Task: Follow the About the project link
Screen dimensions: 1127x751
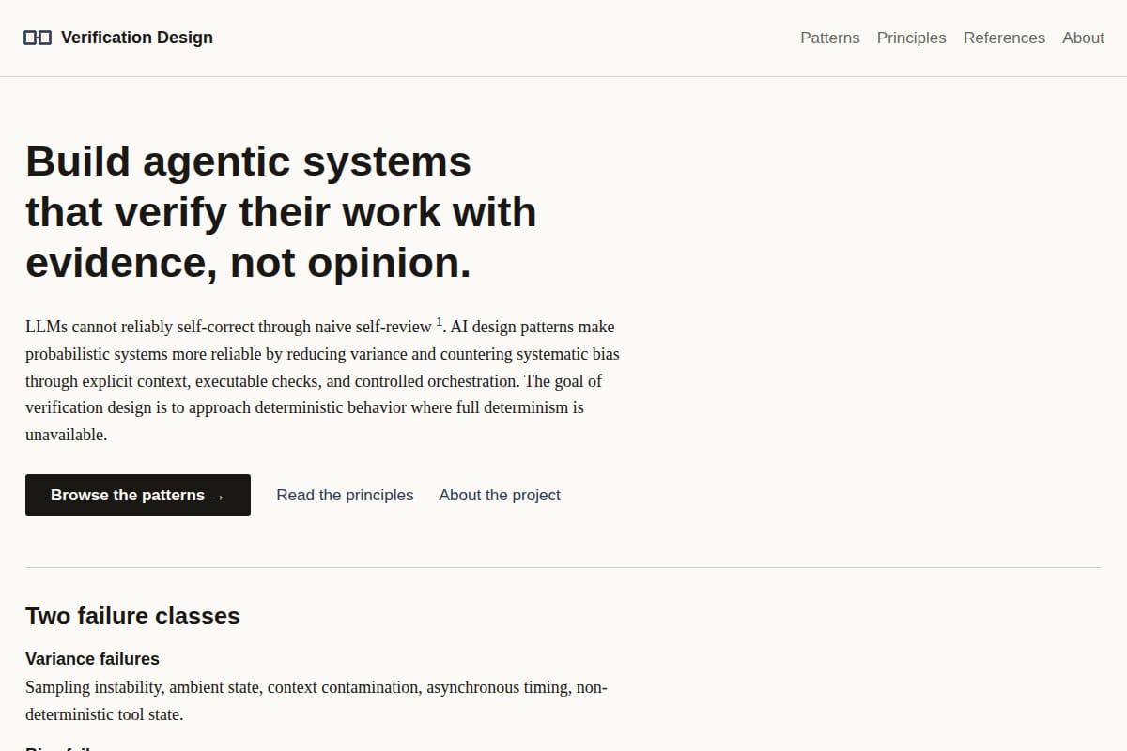Action: (x=500, y=495)
